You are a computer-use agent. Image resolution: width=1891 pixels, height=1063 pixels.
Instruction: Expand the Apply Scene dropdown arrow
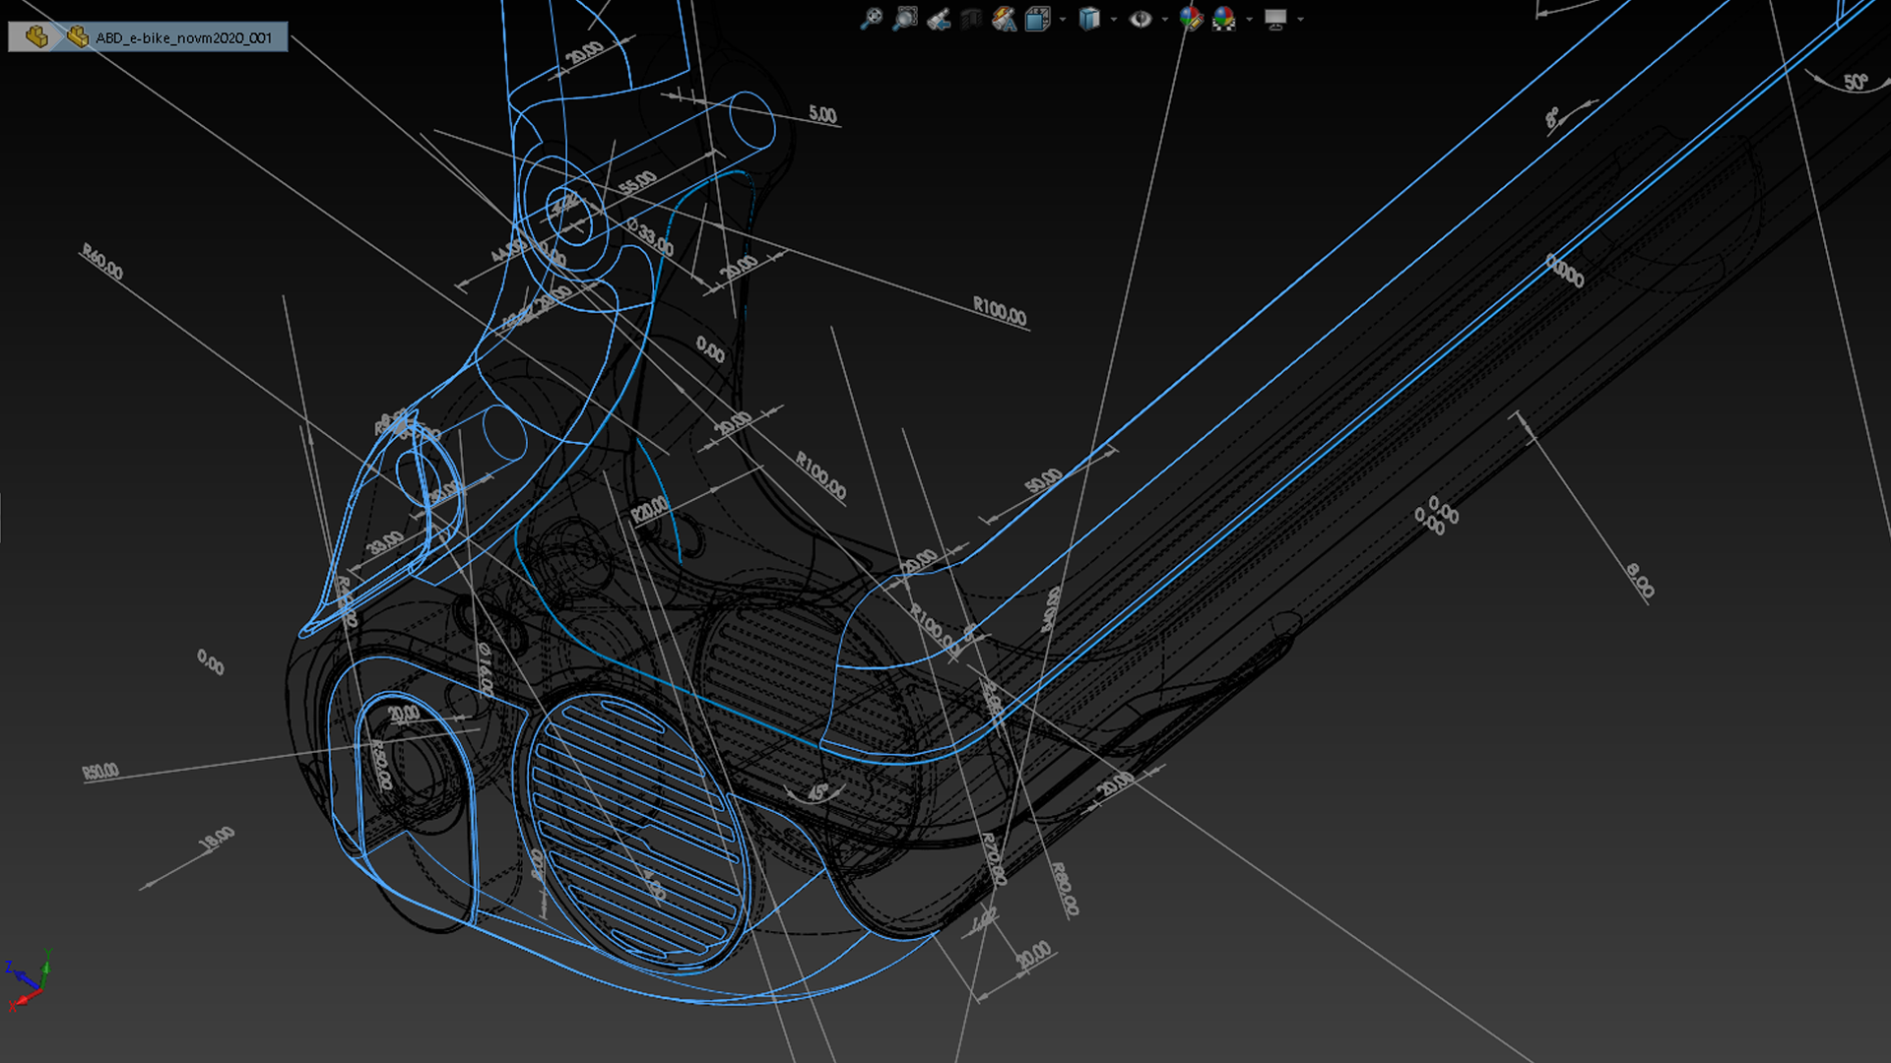click(1249, 19)
